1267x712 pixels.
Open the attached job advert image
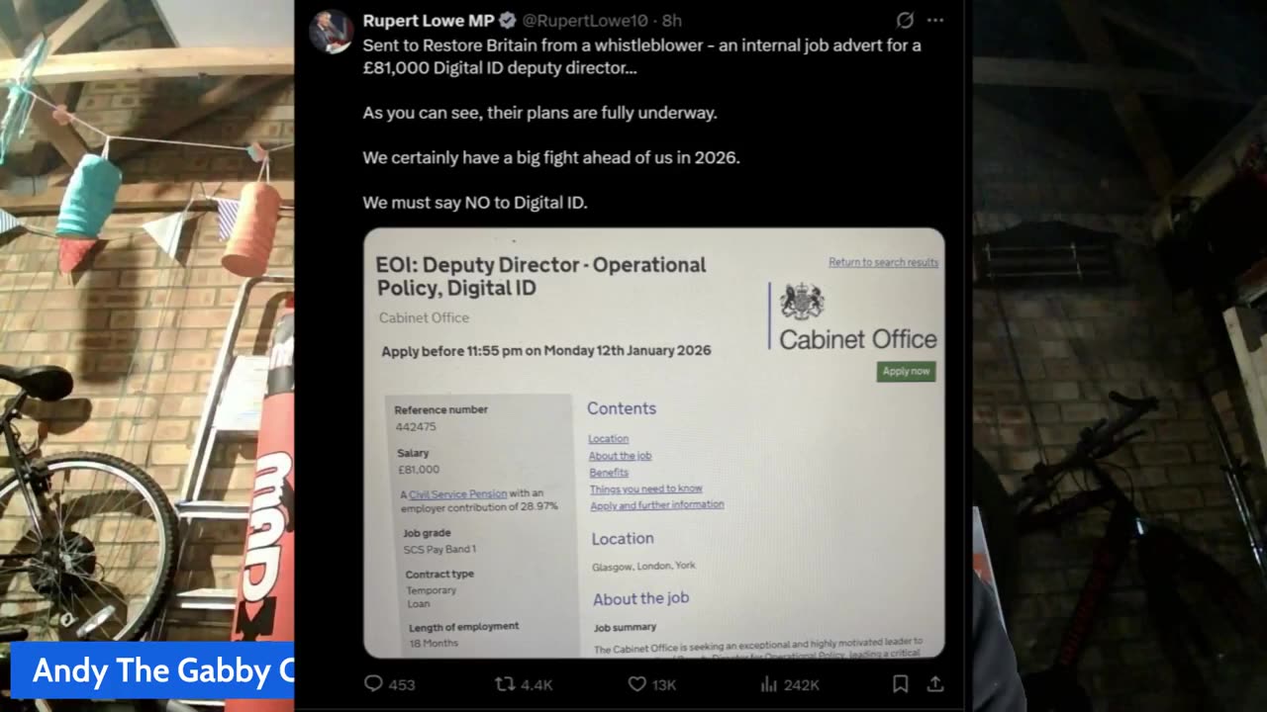coord(654,443)
